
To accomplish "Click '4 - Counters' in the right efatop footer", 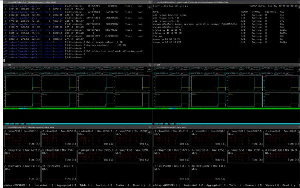I will (248, 185).
